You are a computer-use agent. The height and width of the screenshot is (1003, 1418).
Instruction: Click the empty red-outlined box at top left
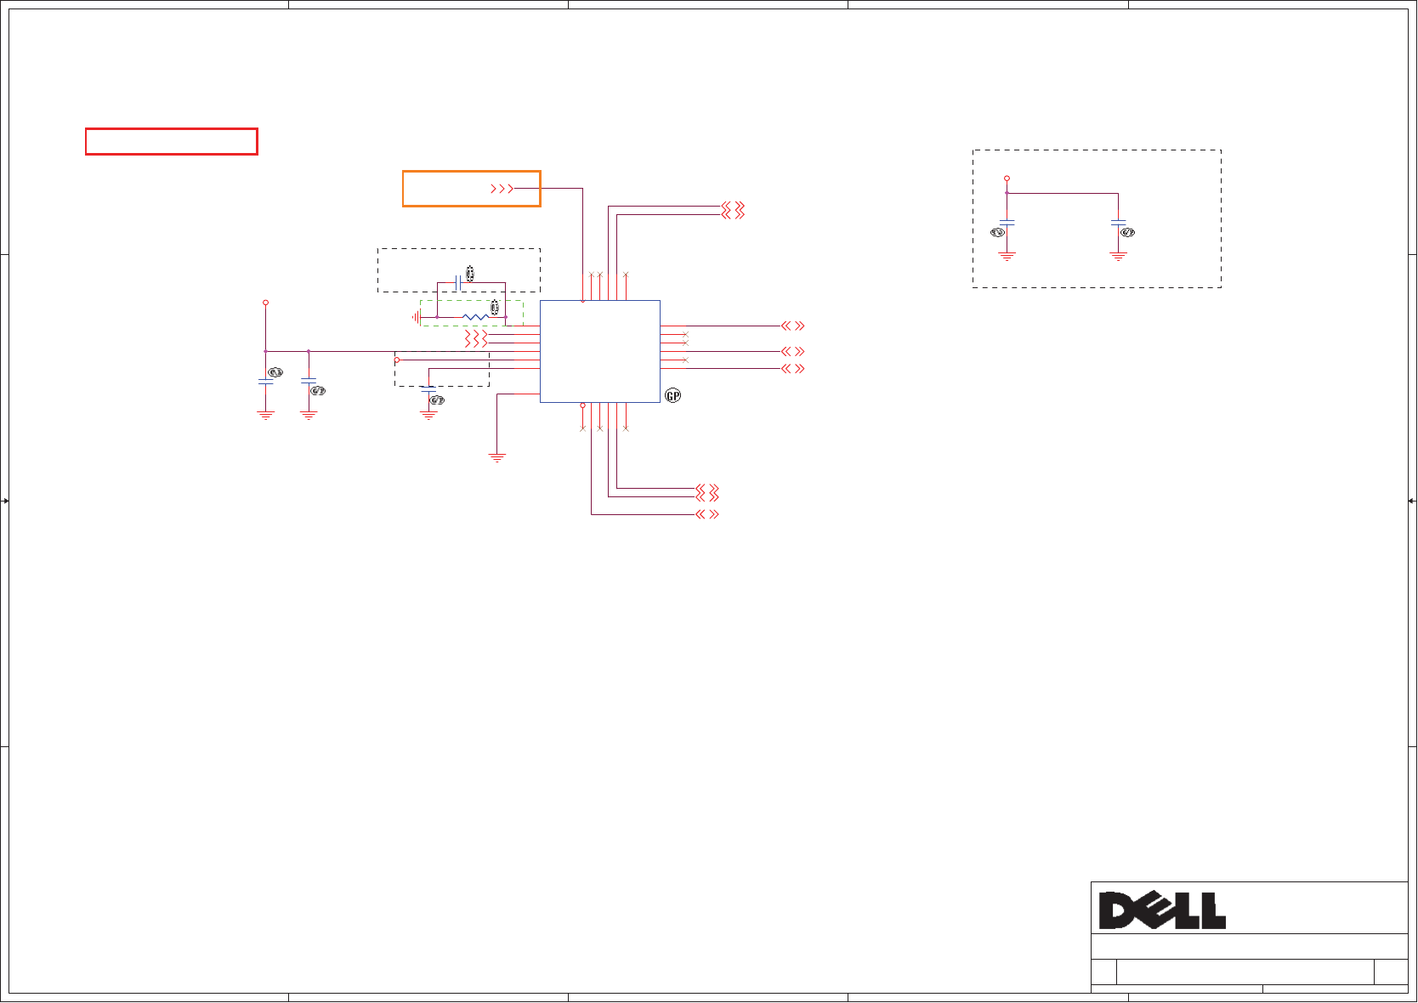171,141
